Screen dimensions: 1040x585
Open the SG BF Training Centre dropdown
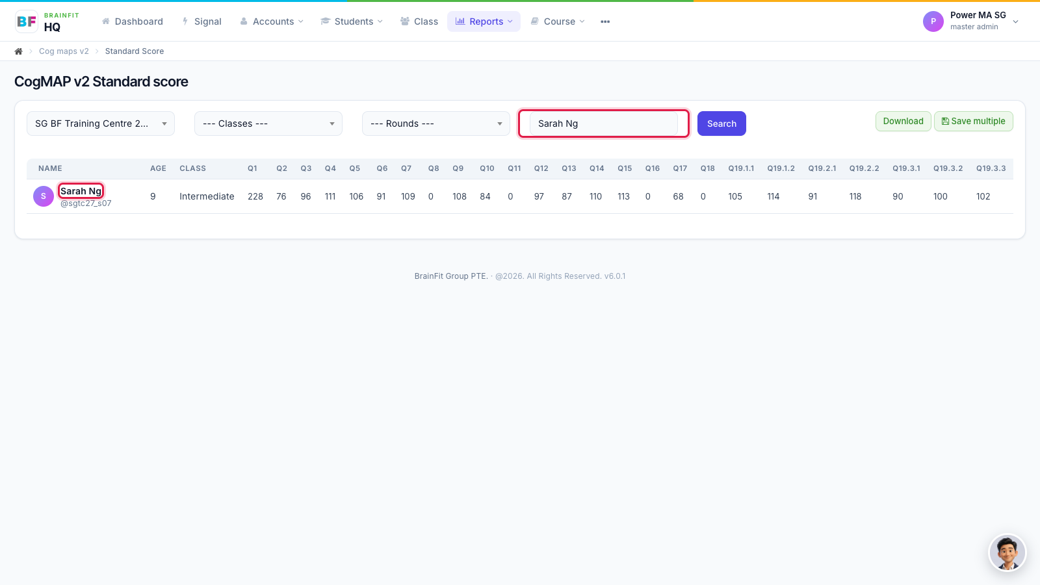click(101, 123)
